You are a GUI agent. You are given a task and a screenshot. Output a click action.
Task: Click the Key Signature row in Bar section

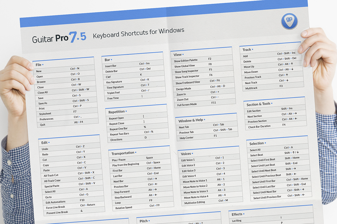click(x=114, y=82)
